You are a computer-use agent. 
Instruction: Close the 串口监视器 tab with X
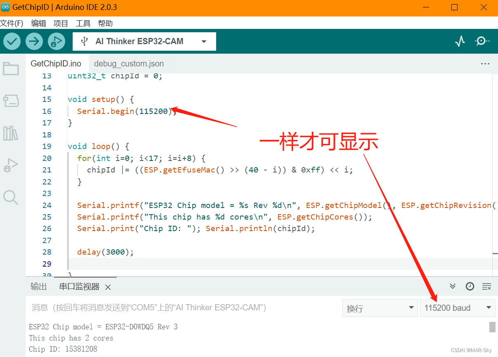coord(108,287)
